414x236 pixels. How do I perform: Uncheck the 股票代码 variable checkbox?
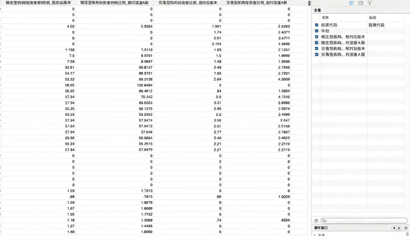pyautogui.click(x=317, y=25)
